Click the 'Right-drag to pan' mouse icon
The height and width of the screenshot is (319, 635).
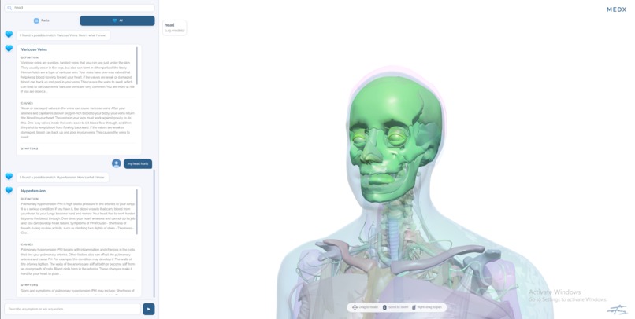point(414,307)
